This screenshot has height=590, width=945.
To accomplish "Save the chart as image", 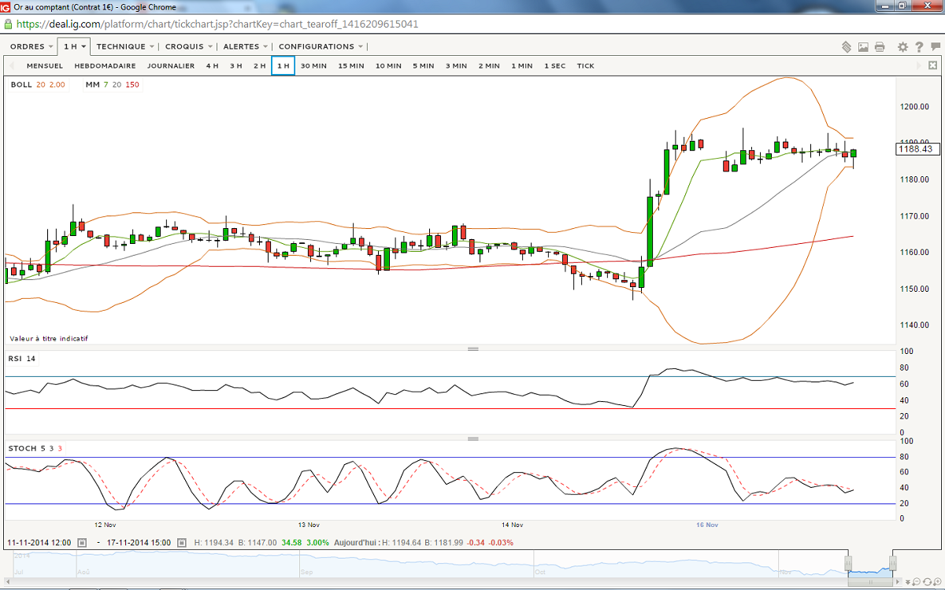I will point(863,46).
